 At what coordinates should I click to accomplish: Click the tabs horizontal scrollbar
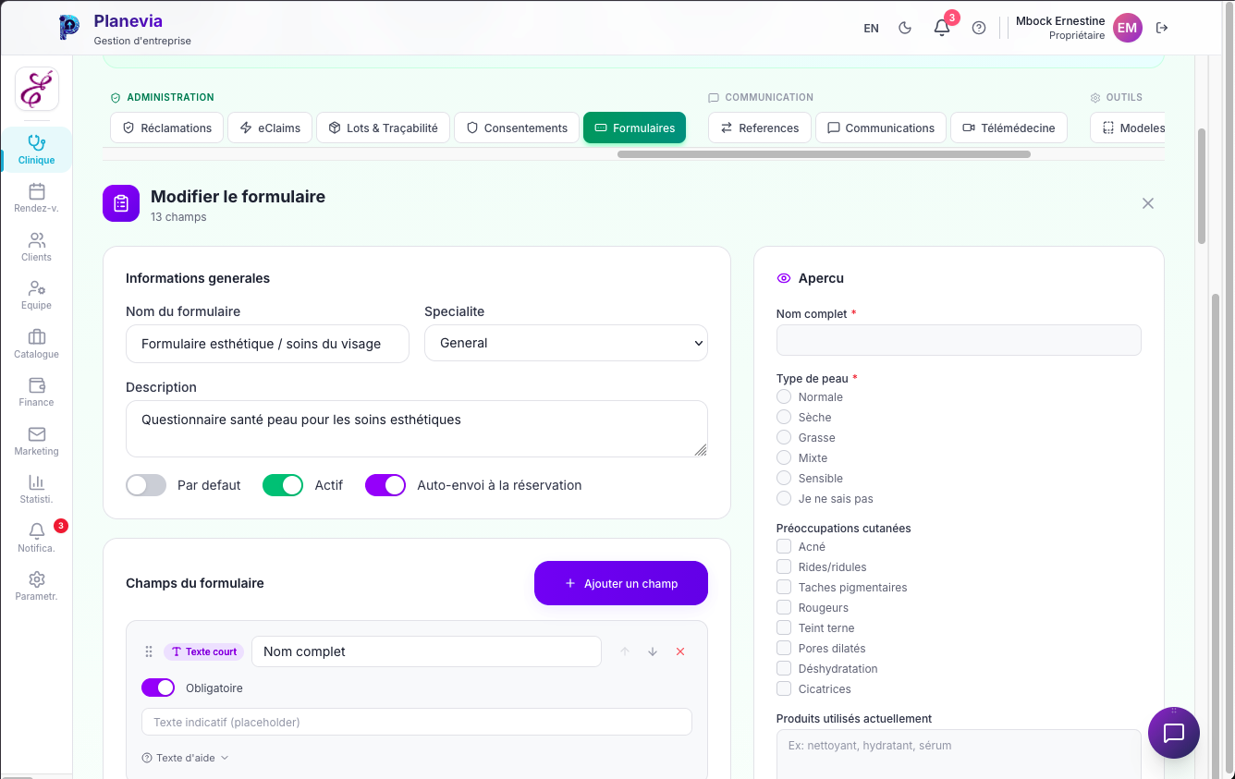point(824,154)
